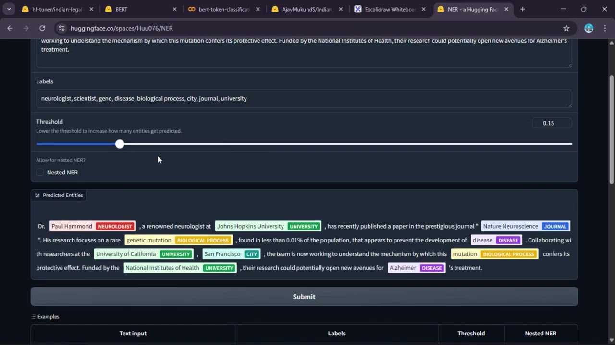Close the bert-token-classification tab
This screenshot has width=615, height=345.
(258, 9)
